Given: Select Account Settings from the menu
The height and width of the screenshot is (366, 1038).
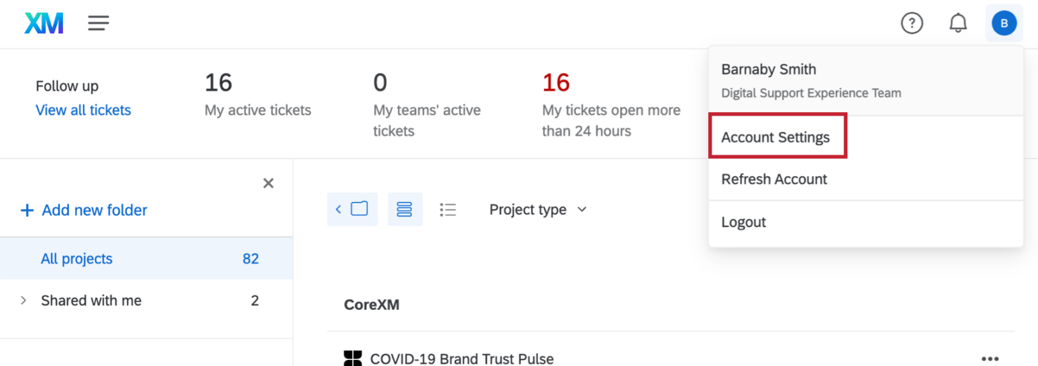Looking at the screenshot, I should [x=775, y=137].
